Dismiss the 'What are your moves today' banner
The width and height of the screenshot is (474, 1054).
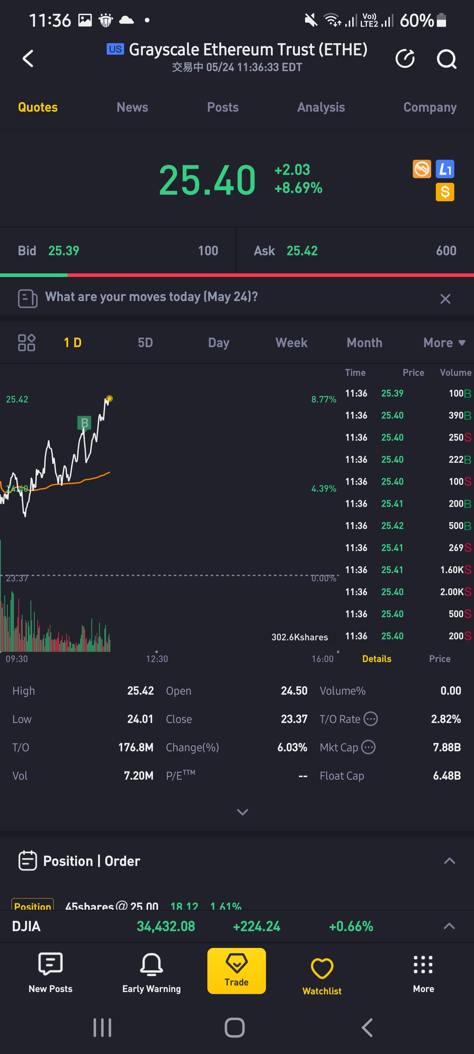[x=445, y=299]
